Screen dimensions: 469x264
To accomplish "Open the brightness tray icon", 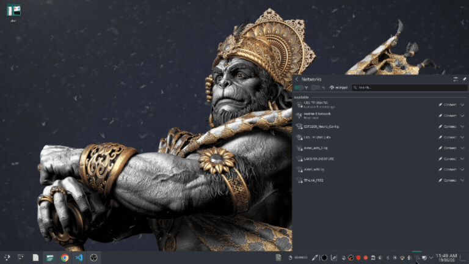I will [395, 258].
